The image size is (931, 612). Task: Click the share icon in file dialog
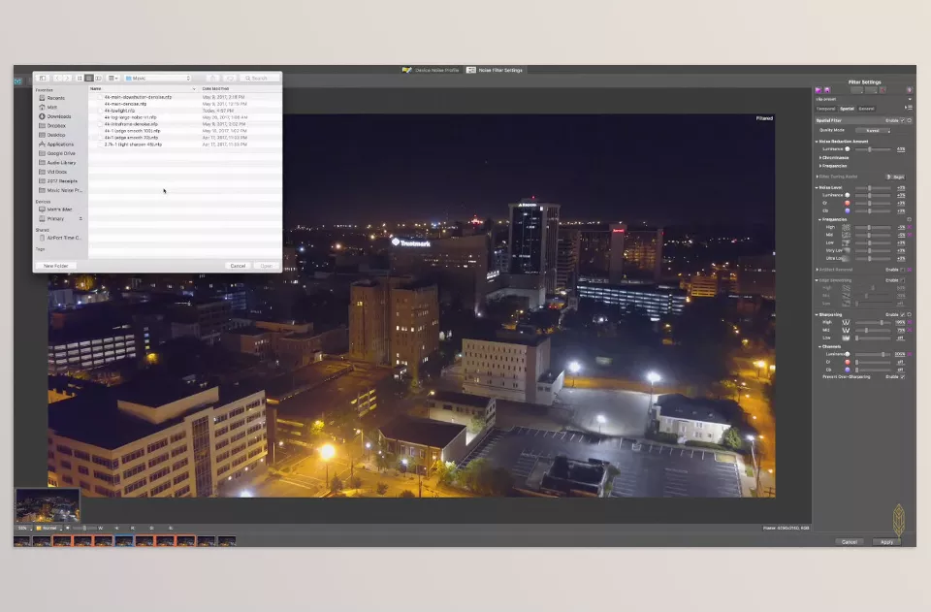pyautogui.click(x=213, y=79)
